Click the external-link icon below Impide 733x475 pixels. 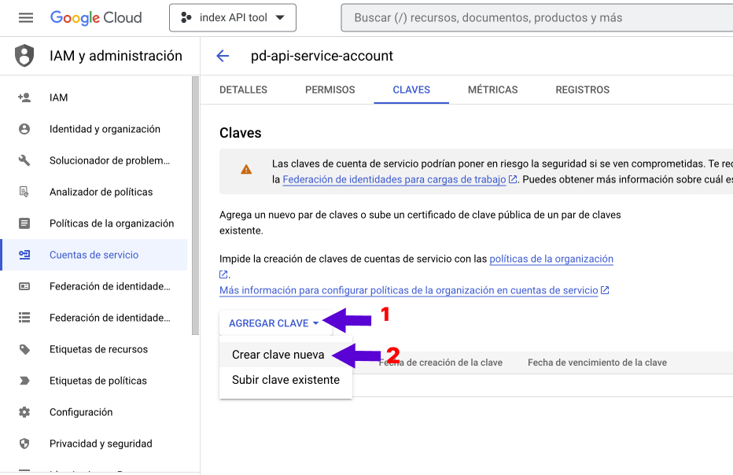coord(223,274)
